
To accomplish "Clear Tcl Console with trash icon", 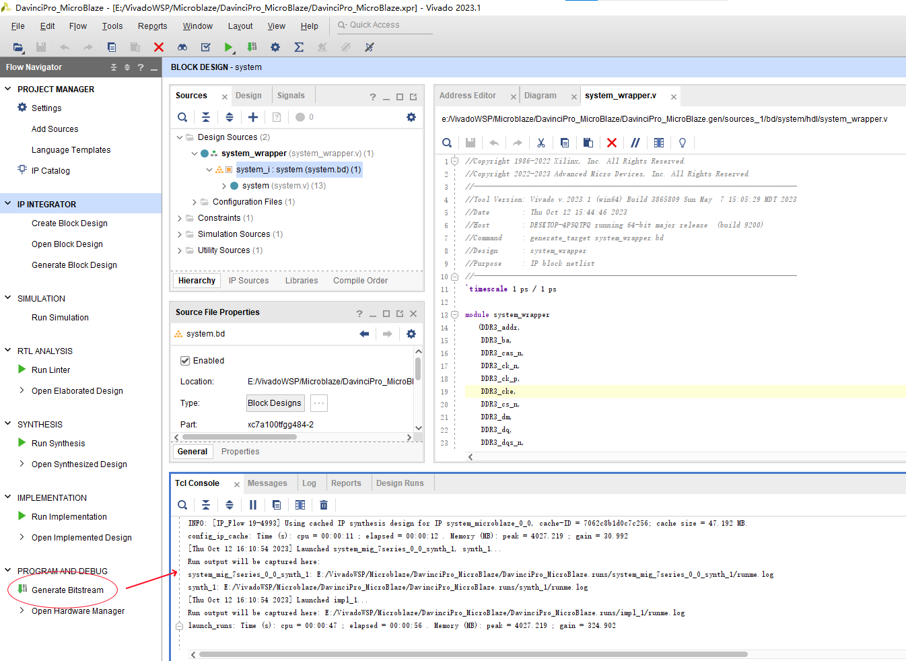I will [x=324, y=505].
